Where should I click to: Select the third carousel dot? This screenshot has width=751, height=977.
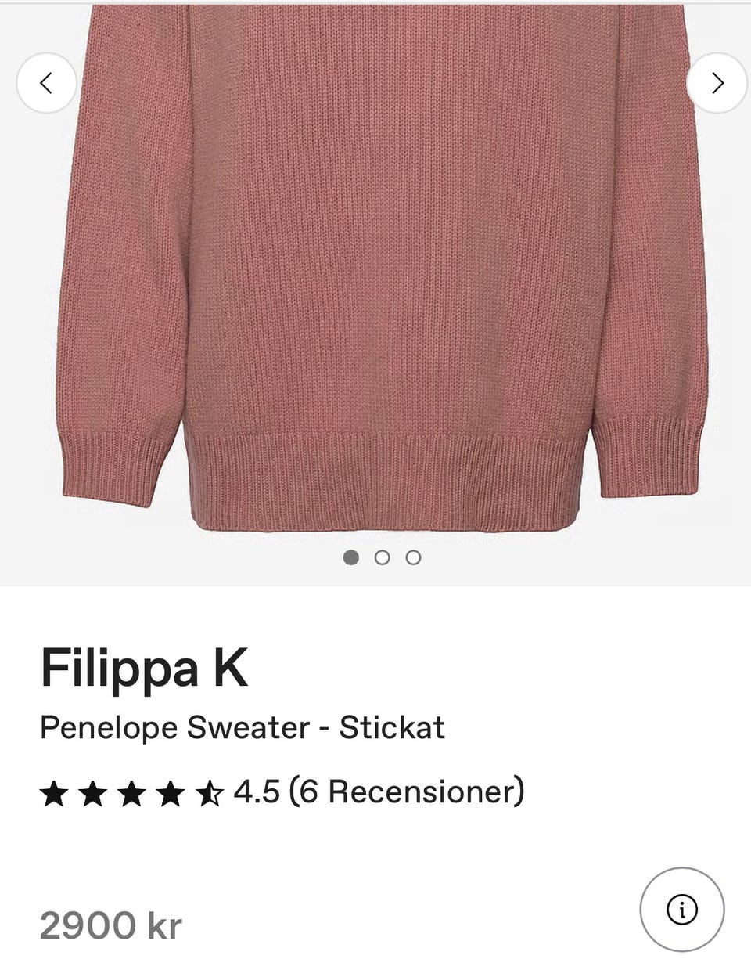(x=414, y=557)
